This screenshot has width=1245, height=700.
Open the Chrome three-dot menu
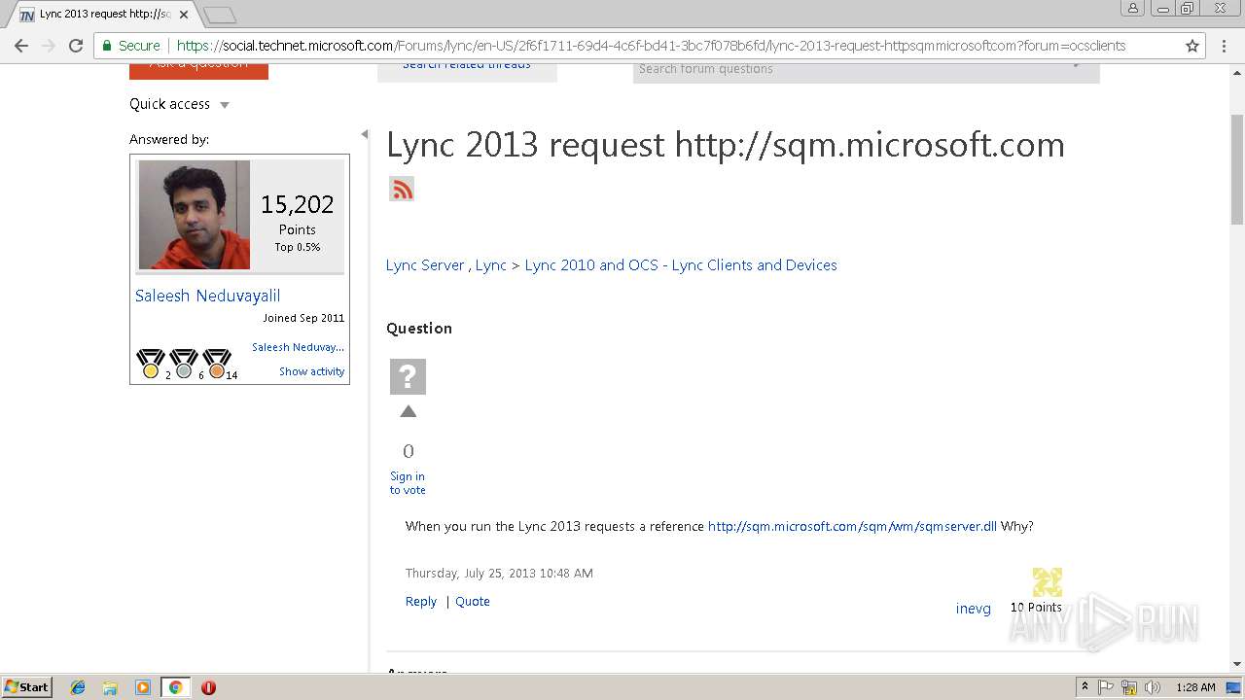pos(1224,46)
